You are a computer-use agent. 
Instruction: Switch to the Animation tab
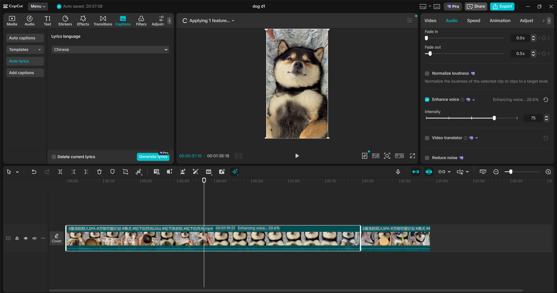pyautogui.click(x=500, y=21)
